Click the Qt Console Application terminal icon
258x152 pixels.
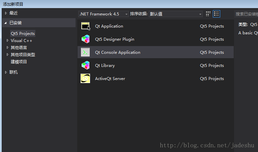tap(85, 52)
